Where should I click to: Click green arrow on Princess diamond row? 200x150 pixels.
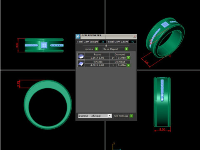pos(128,65)
